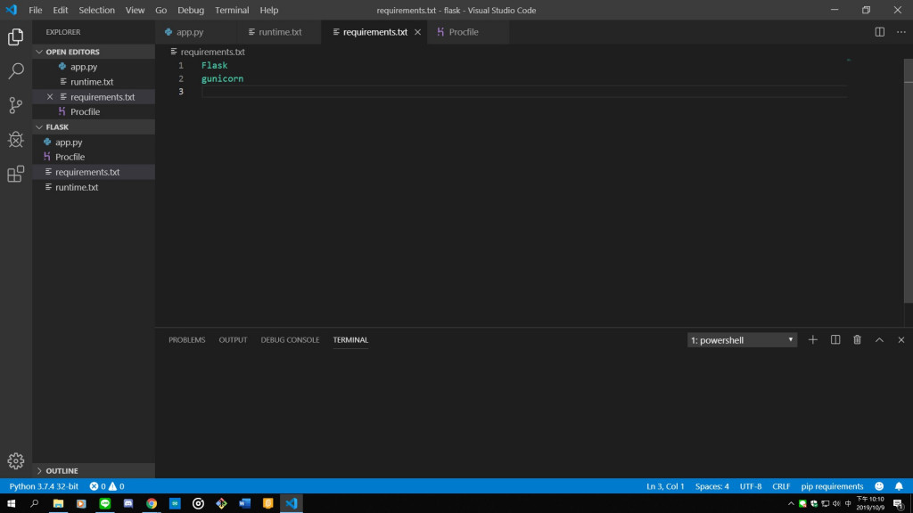Viewport: 913px width, 513px height.
Task: Open the Explorer view in activity bar
Action: click(16, 37)
